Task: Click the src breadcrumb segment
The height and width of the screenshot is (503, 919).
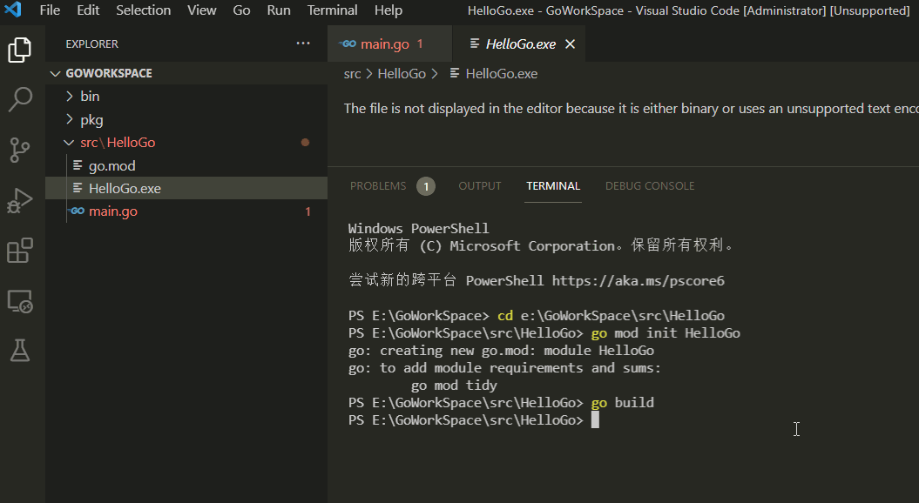Action: pyautogui.click(x=352, y=74)
